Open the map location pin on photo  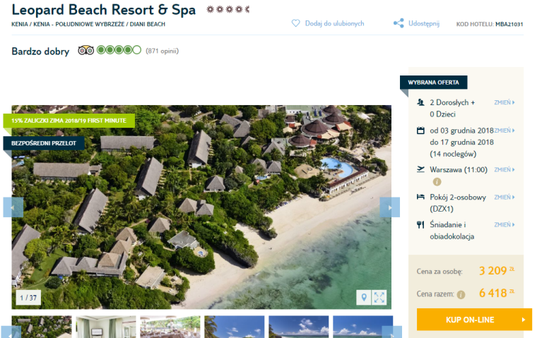tap(364, 298)
